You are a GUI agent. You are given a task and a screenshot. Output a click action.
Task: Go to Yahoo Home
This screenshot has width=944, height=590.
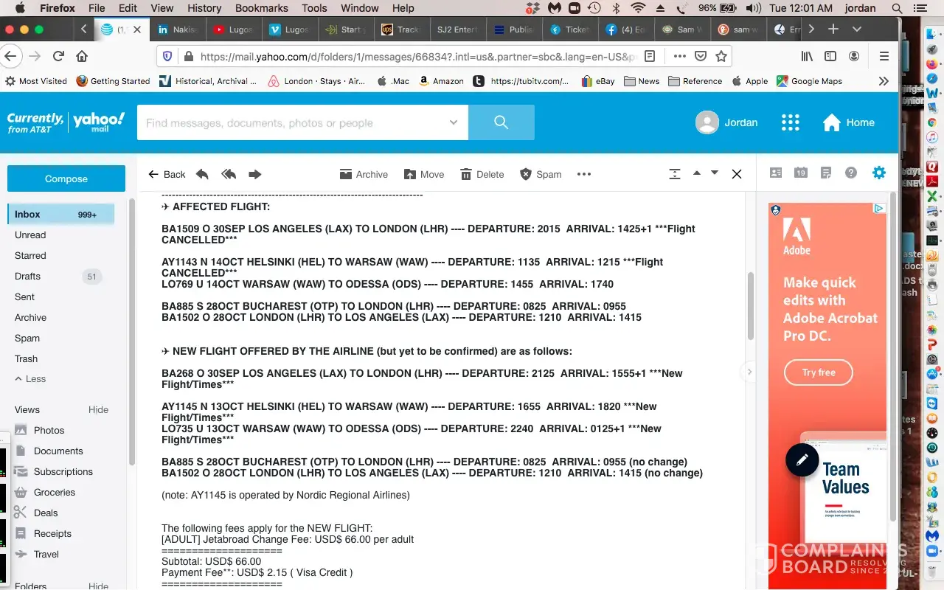point(849,122)
